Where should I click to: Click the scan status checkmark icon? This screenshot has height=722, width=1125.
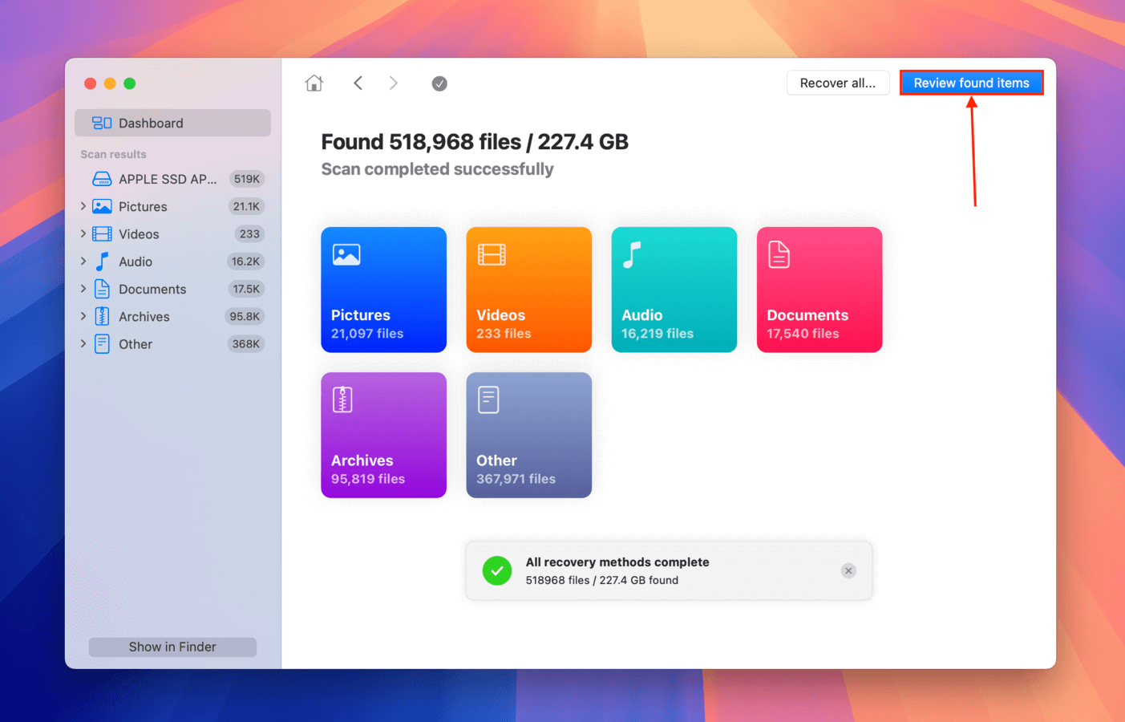pyautogui.click(x=439, y=83)
